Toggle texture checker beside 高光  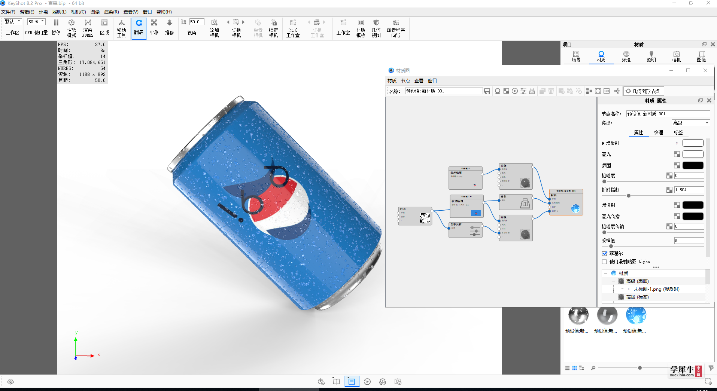click(x=677, y=154)
